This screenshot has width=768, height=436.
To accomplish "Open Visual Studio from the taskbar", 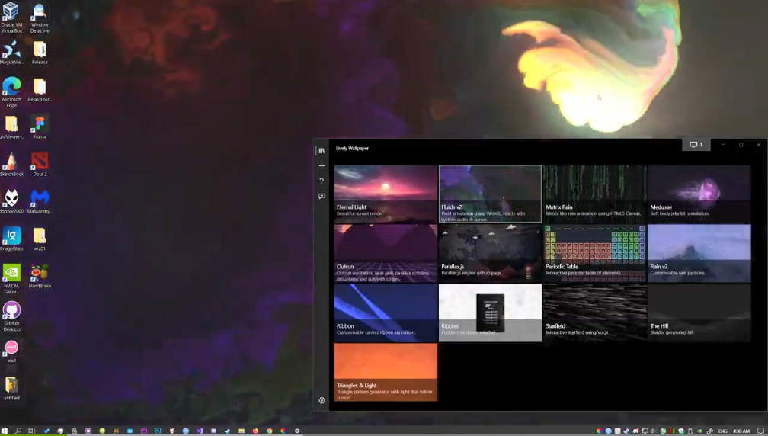I will pos(200,431).
